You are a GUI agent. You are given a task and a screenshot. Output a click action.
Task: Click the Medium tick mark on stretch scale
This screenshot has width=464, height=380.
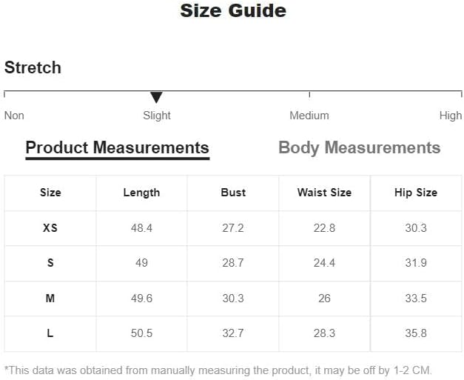[309, 95]
